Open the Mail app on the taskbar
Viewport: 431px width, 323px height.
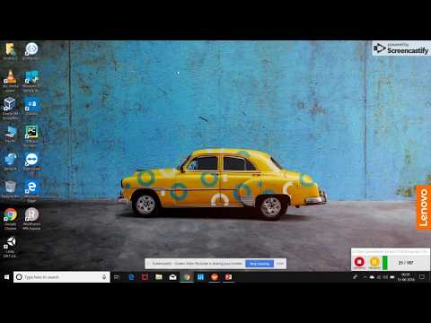tap(172, 277)
